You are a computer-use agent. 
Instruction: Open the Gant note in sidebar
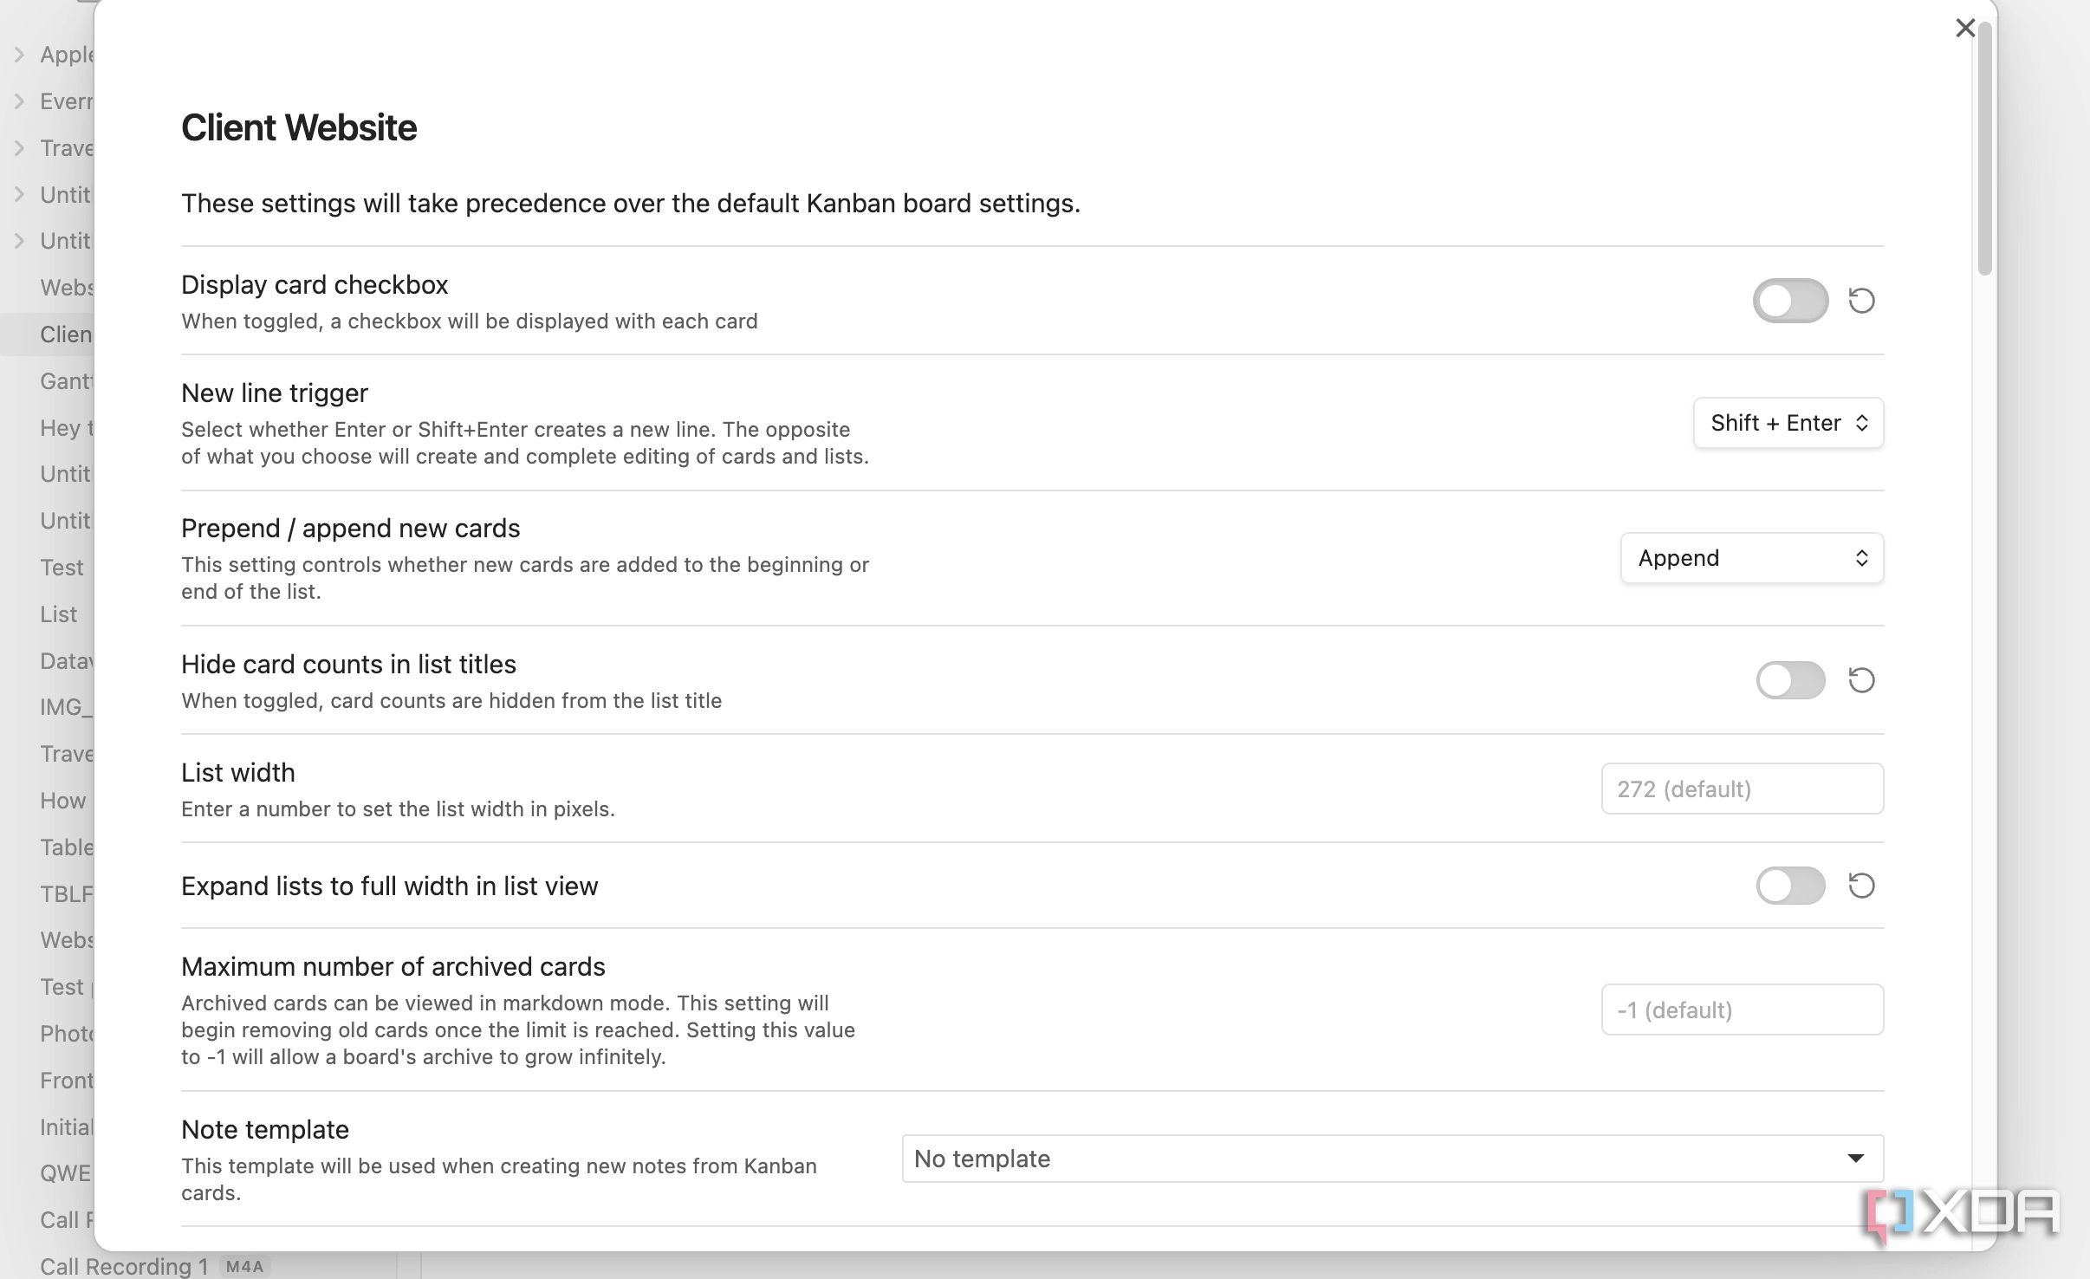tap(67, 381)
